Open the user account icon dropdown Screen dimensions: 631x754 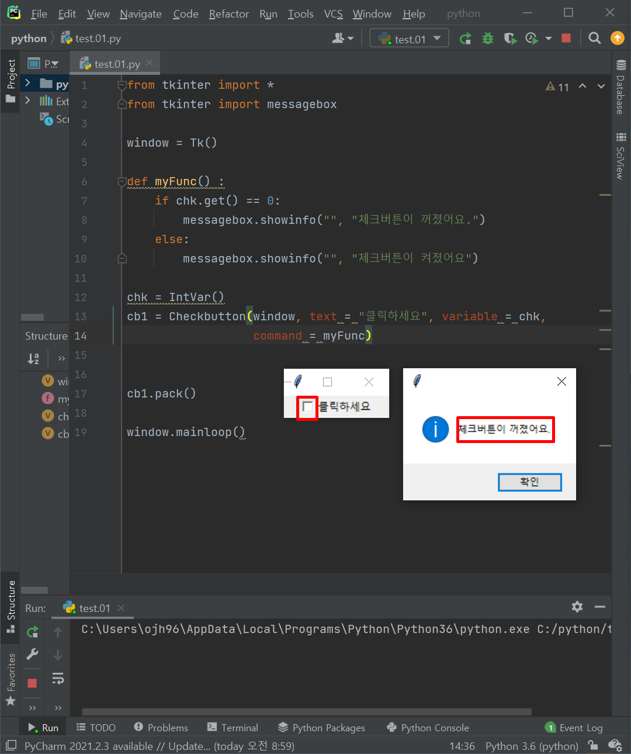(343, 39)
